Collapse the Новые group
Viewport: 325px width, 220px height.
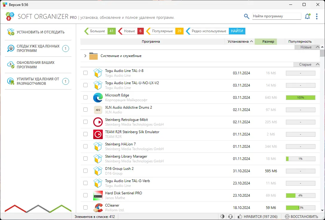[318, 47]
